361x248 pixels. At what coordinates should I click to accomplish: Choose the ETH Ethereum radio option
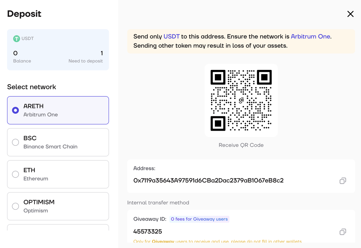(16, 174)
